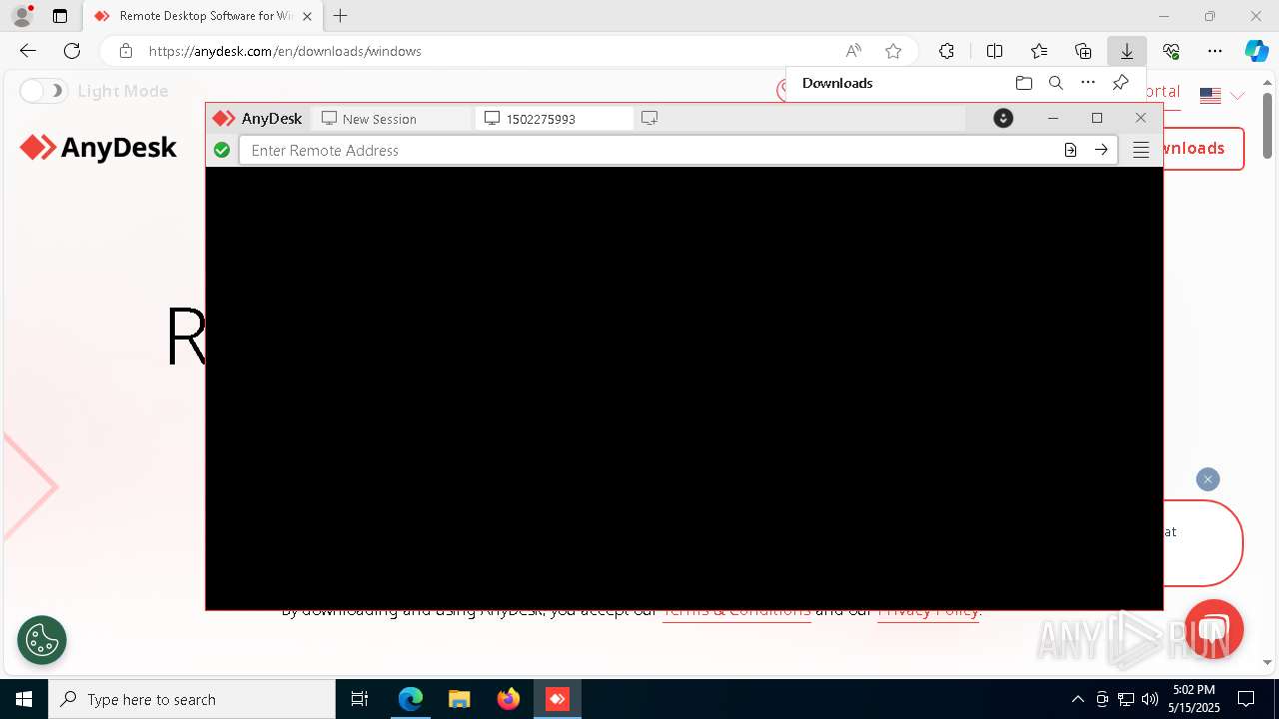Screen dimensions: 1279x719
Task: Open Edge Extensions icon
Action: pos(946,51)
